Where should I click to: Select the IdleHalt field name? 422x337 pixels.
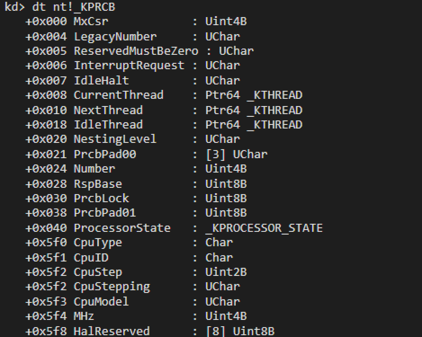pyautogui.click(x=101, y=80)
